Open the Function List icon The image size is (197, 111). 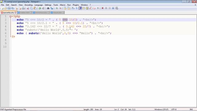[91, 8]
